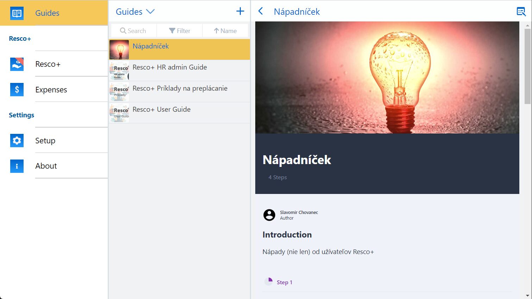Click the Nápadníček header title
532x299 pixels.
[x=297, y=12]
